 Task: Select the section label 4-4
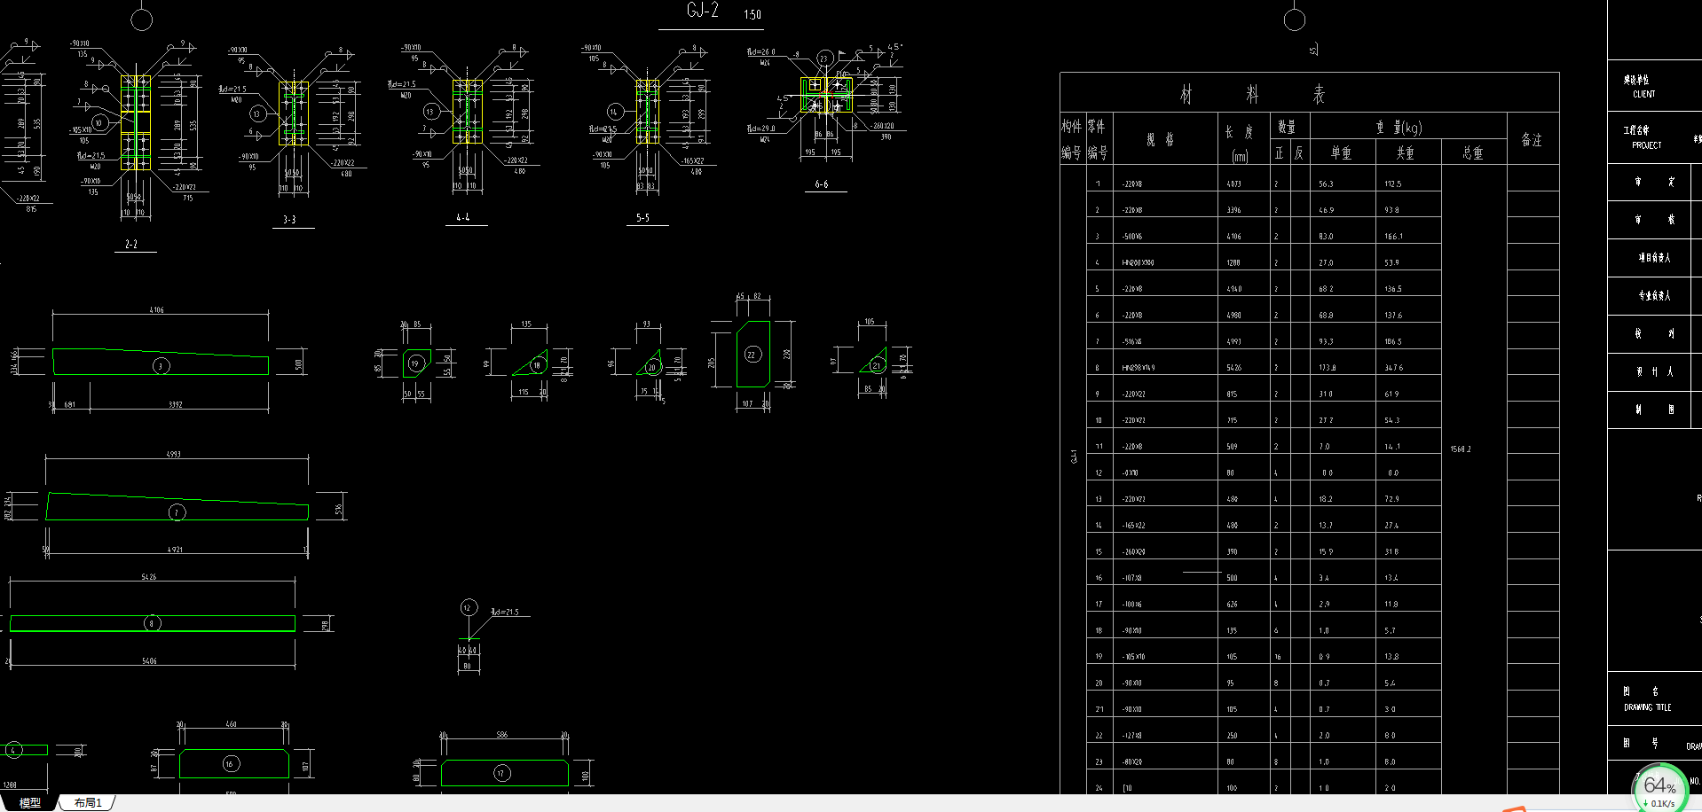pos(463,217)
